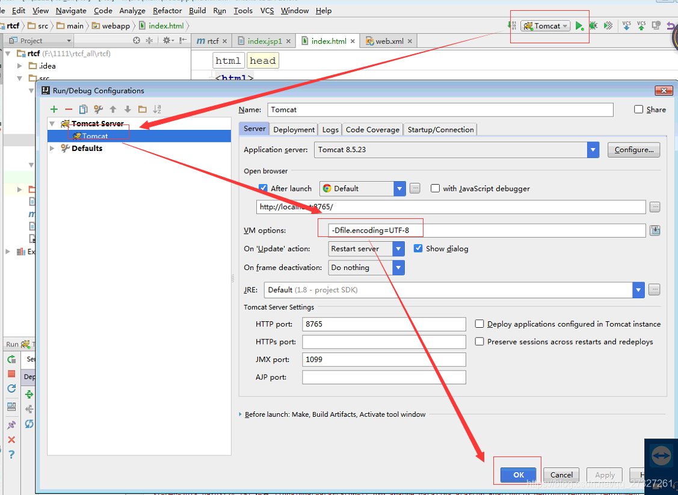Move configuration up with arrow icon

coord(113,109)
